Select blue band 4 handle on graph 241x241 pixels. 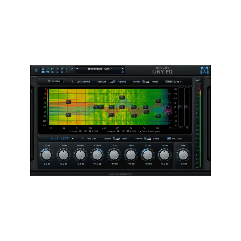(122, 97)
